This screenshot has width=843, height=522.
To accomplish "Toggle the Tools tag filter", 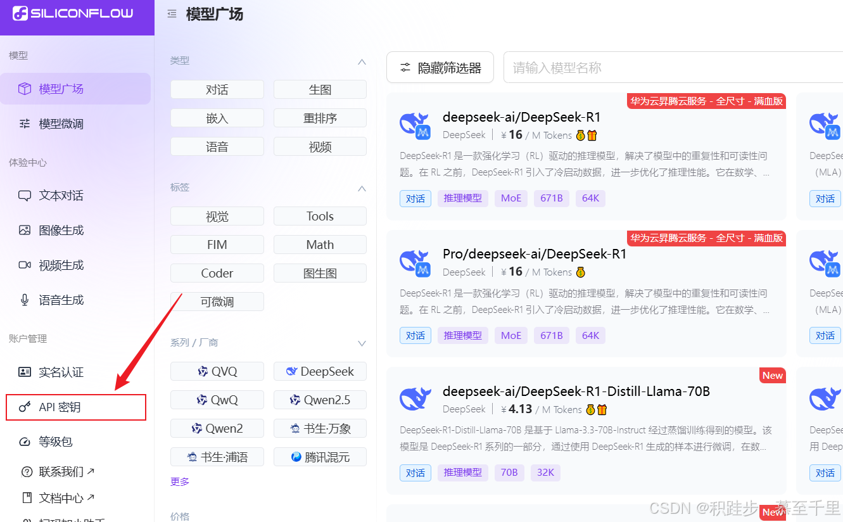I will (320, 216).
